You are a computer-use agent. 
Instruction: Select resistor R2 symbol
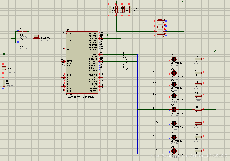(x=198, y=59)
